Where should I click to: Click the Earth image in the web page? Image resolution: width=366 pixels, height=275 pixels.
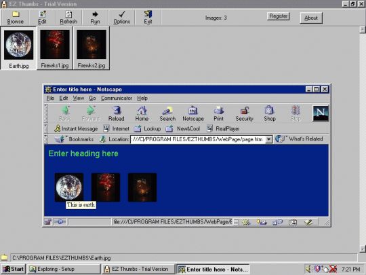(x=69, y=187)
